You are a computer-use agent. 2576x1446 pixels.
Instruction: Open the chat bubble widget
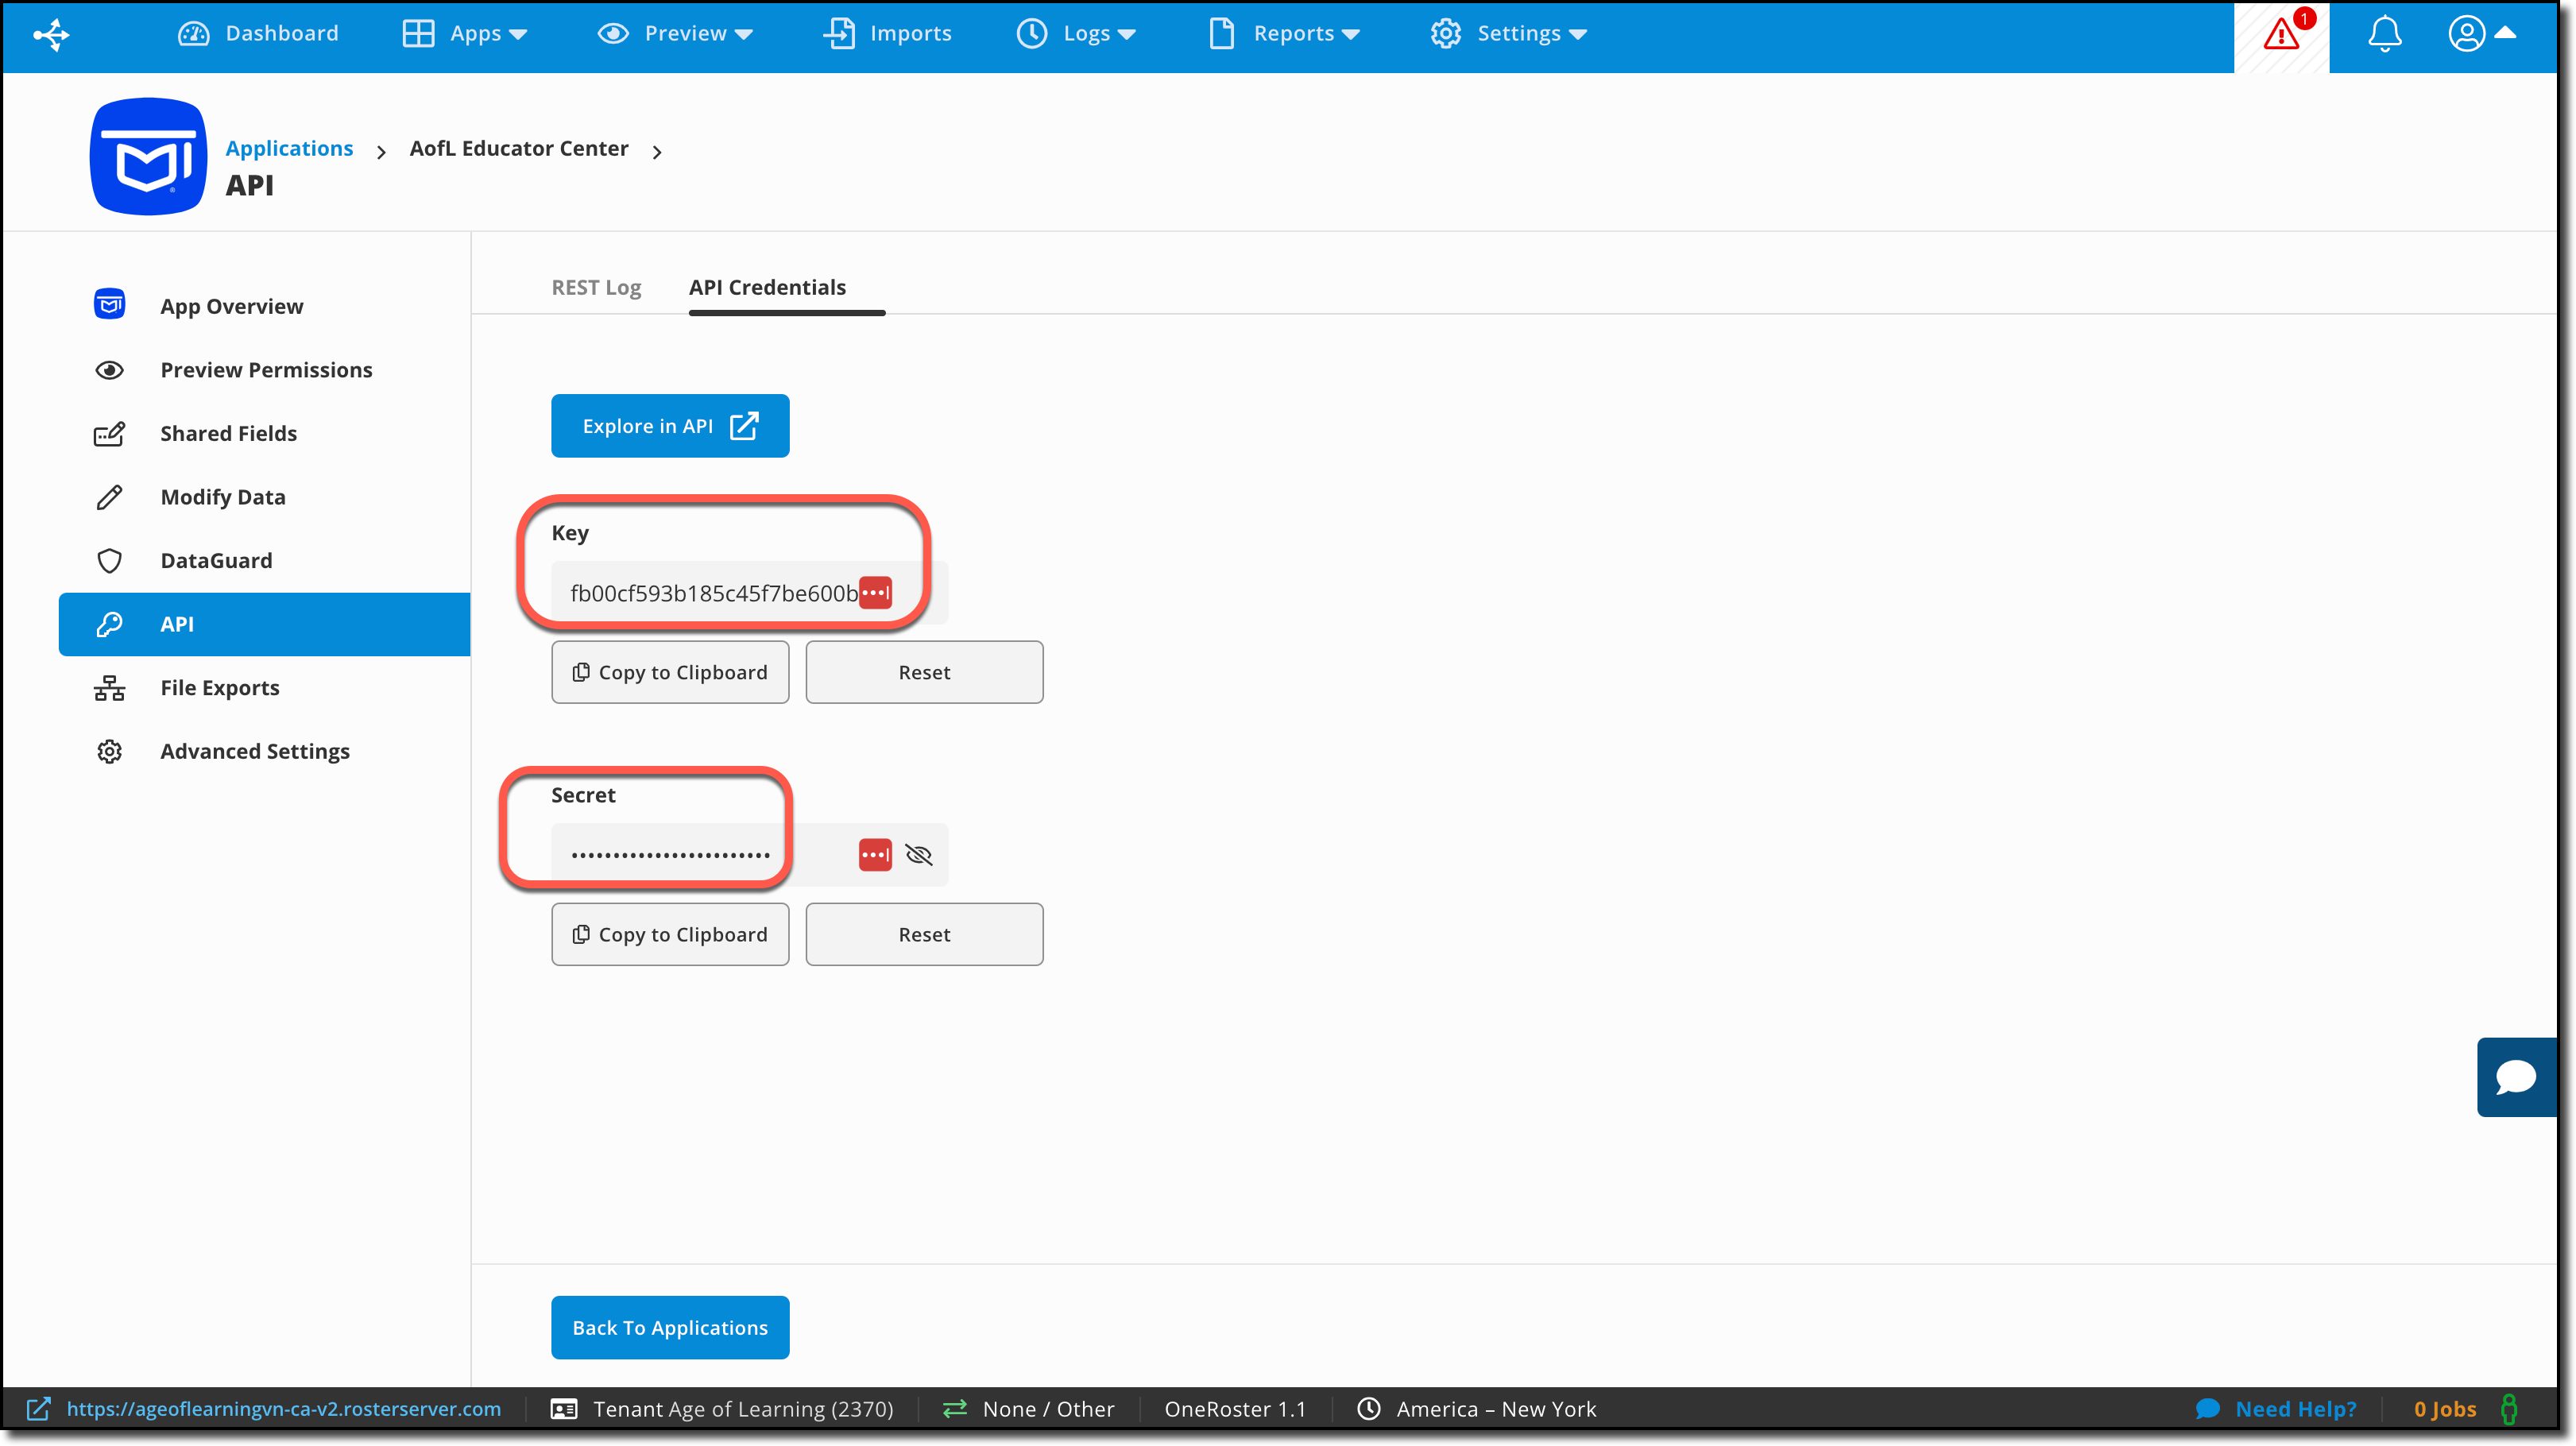pyautogui.click(x=2516, y=1077)
